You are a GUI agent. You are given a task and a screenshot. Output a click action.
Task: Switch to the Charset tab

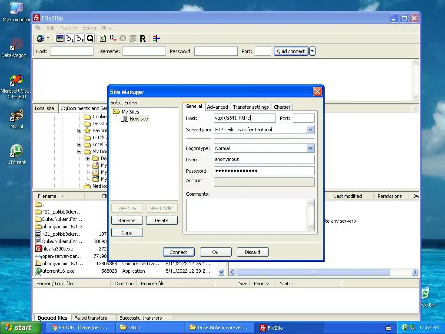pyautogui.click(x=282, y=107)
